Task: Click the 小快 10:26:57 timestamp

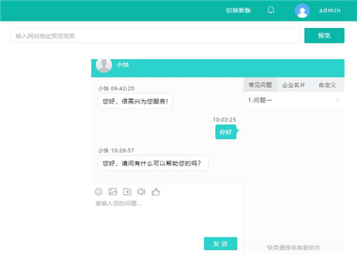Action: pos(116,150)
